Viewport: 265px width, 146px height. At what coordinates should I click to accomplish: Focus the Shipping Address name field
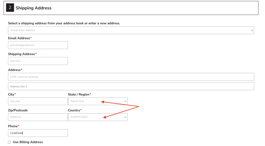click(x=38, y=61)
